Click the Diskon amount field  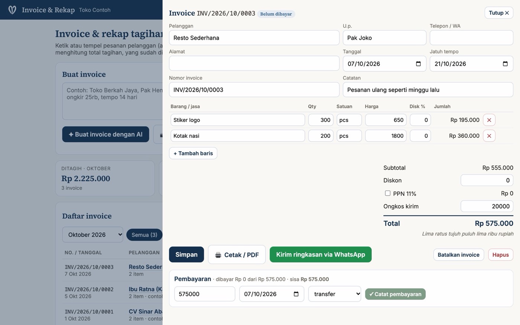pos(487,180)
